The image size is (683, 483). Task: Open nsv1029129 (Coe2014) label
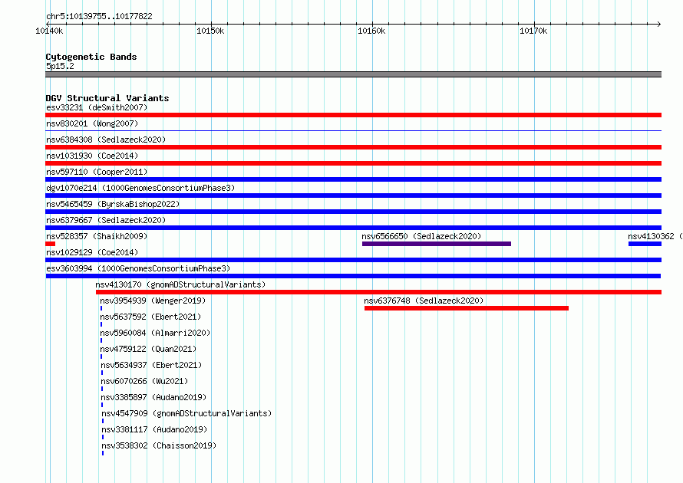(x=92, y=252)
